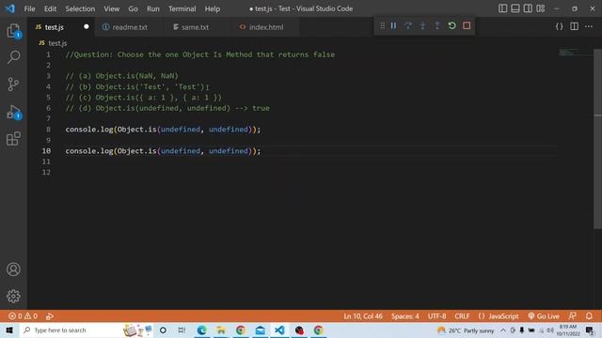The image size is (602, 338).
Task: Grab the debug toolbar drag handle
Action: coord(383,25)
